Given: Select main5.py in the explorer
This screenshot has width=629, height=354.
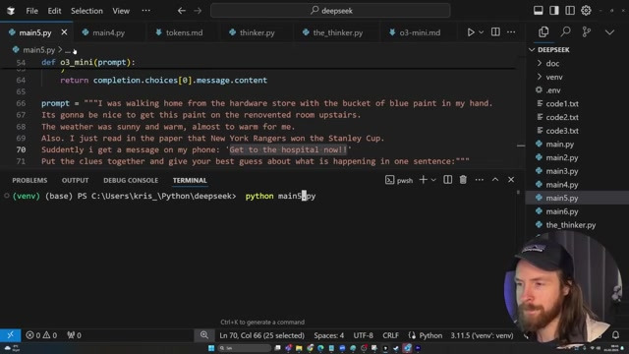Looking at the screenshot, I should pos(561,198).
